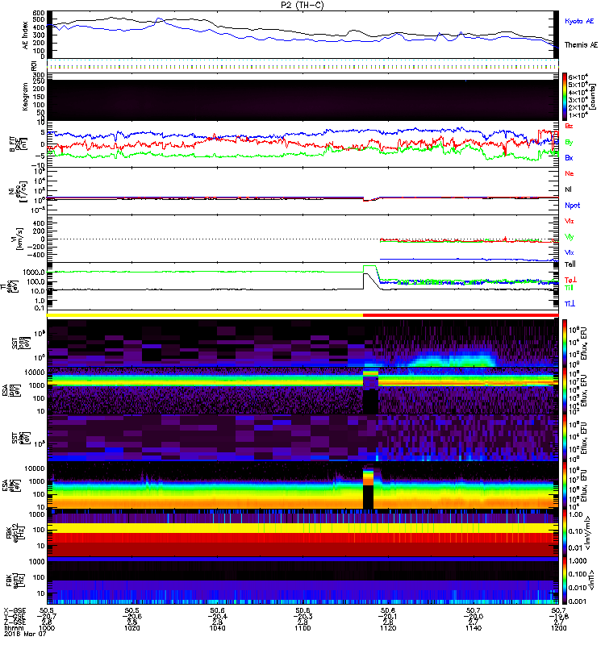Click the ESA electron Eflux color bar
The width and height of the screenshot is (605, 645).
pos(565,485)
